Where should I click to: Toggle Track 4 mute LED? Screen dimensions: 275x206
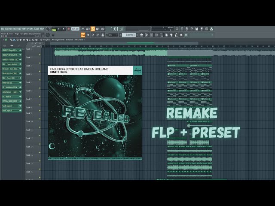coord(40,80)
